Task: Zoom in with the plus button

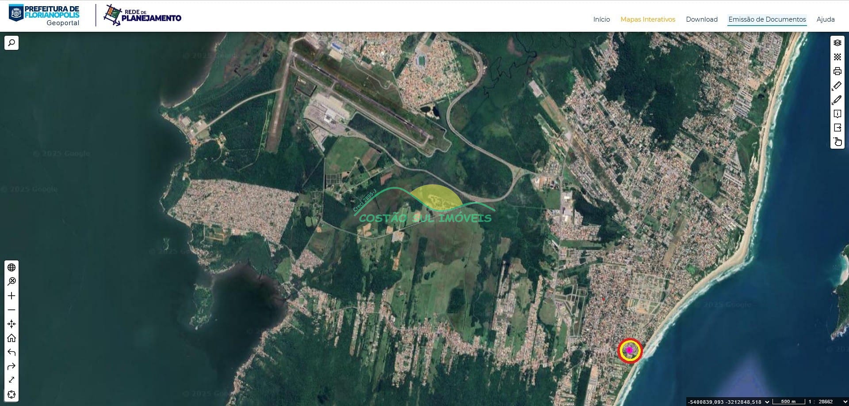Action: 11,296
